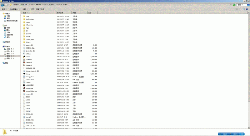The height and width of the screenshot is (136, 250).
Task: Click the refresh icon beside address bar
Action: tap(234, 5)
